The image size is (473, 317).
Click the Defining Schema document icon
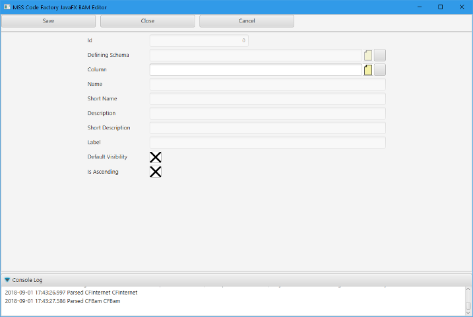pos(368,55)
